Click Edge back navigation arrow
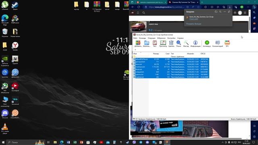This screenshot has height=145, width=258. [133, 7]
